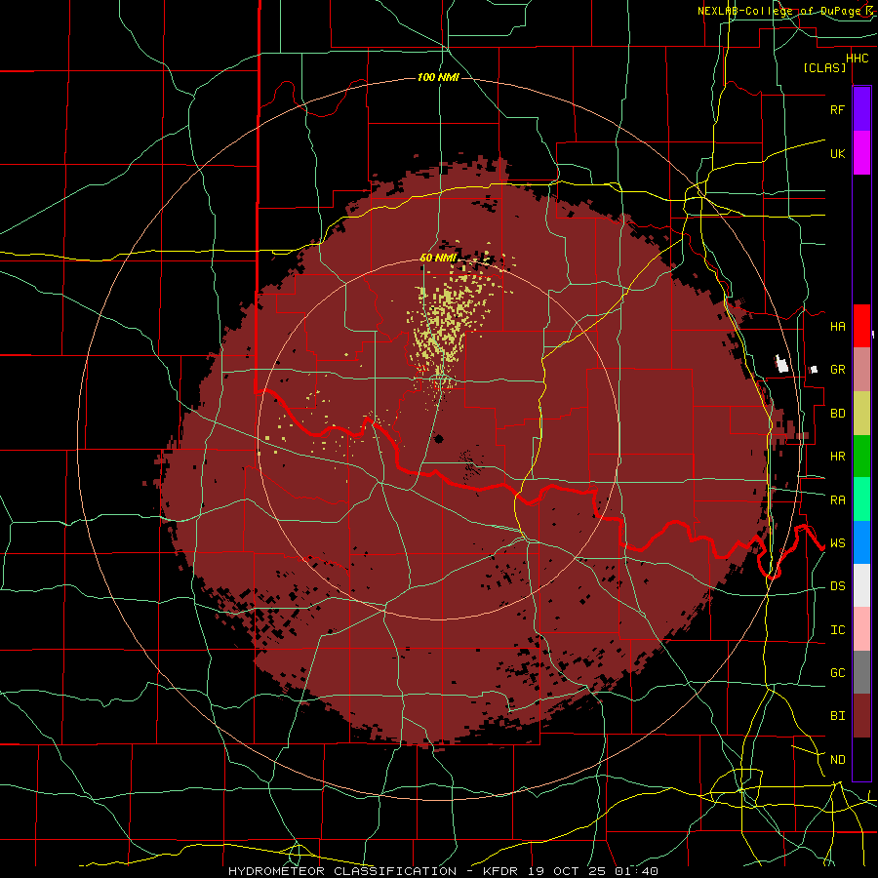Click the HYDROMETEOR CLASSIFICATION caption text
Image resolution: width=878 pixels, height=878 pixels.
(x=342, y=871)
